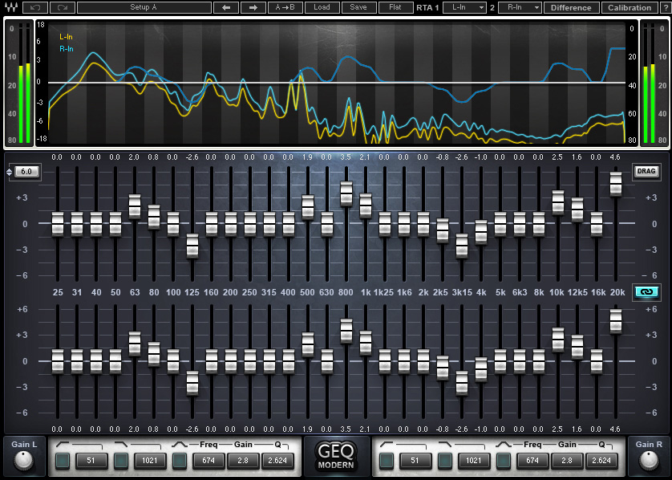Viewport: 672px width, 480px height.
Task: Flatten all EQ bands with Flat
Action: coord(395,7)
